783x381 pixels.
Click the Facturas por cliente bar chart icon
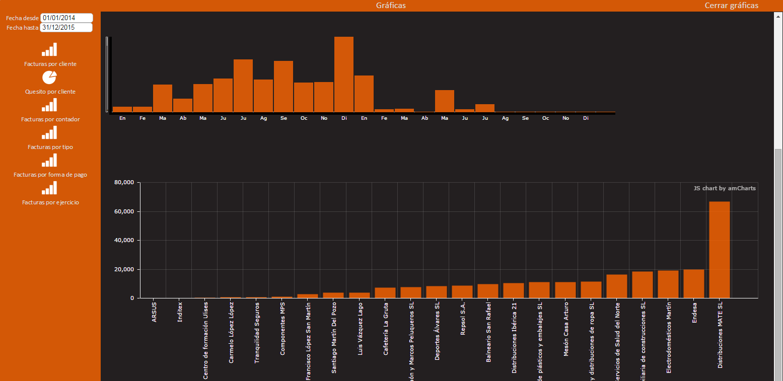point(49,49)
